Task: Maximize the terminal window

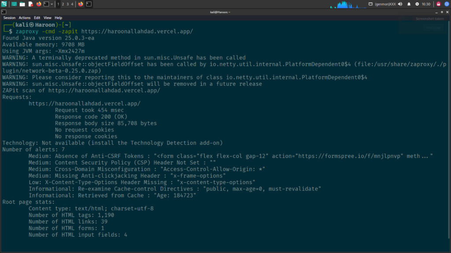Action: click(442, 12)
